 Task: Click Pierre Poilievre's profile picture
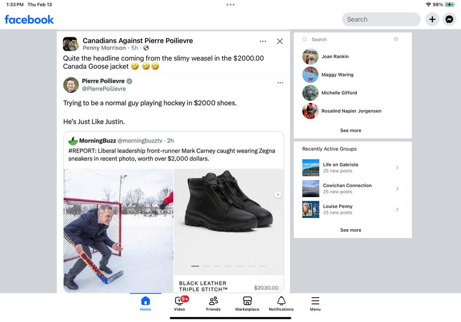(71, 85)
